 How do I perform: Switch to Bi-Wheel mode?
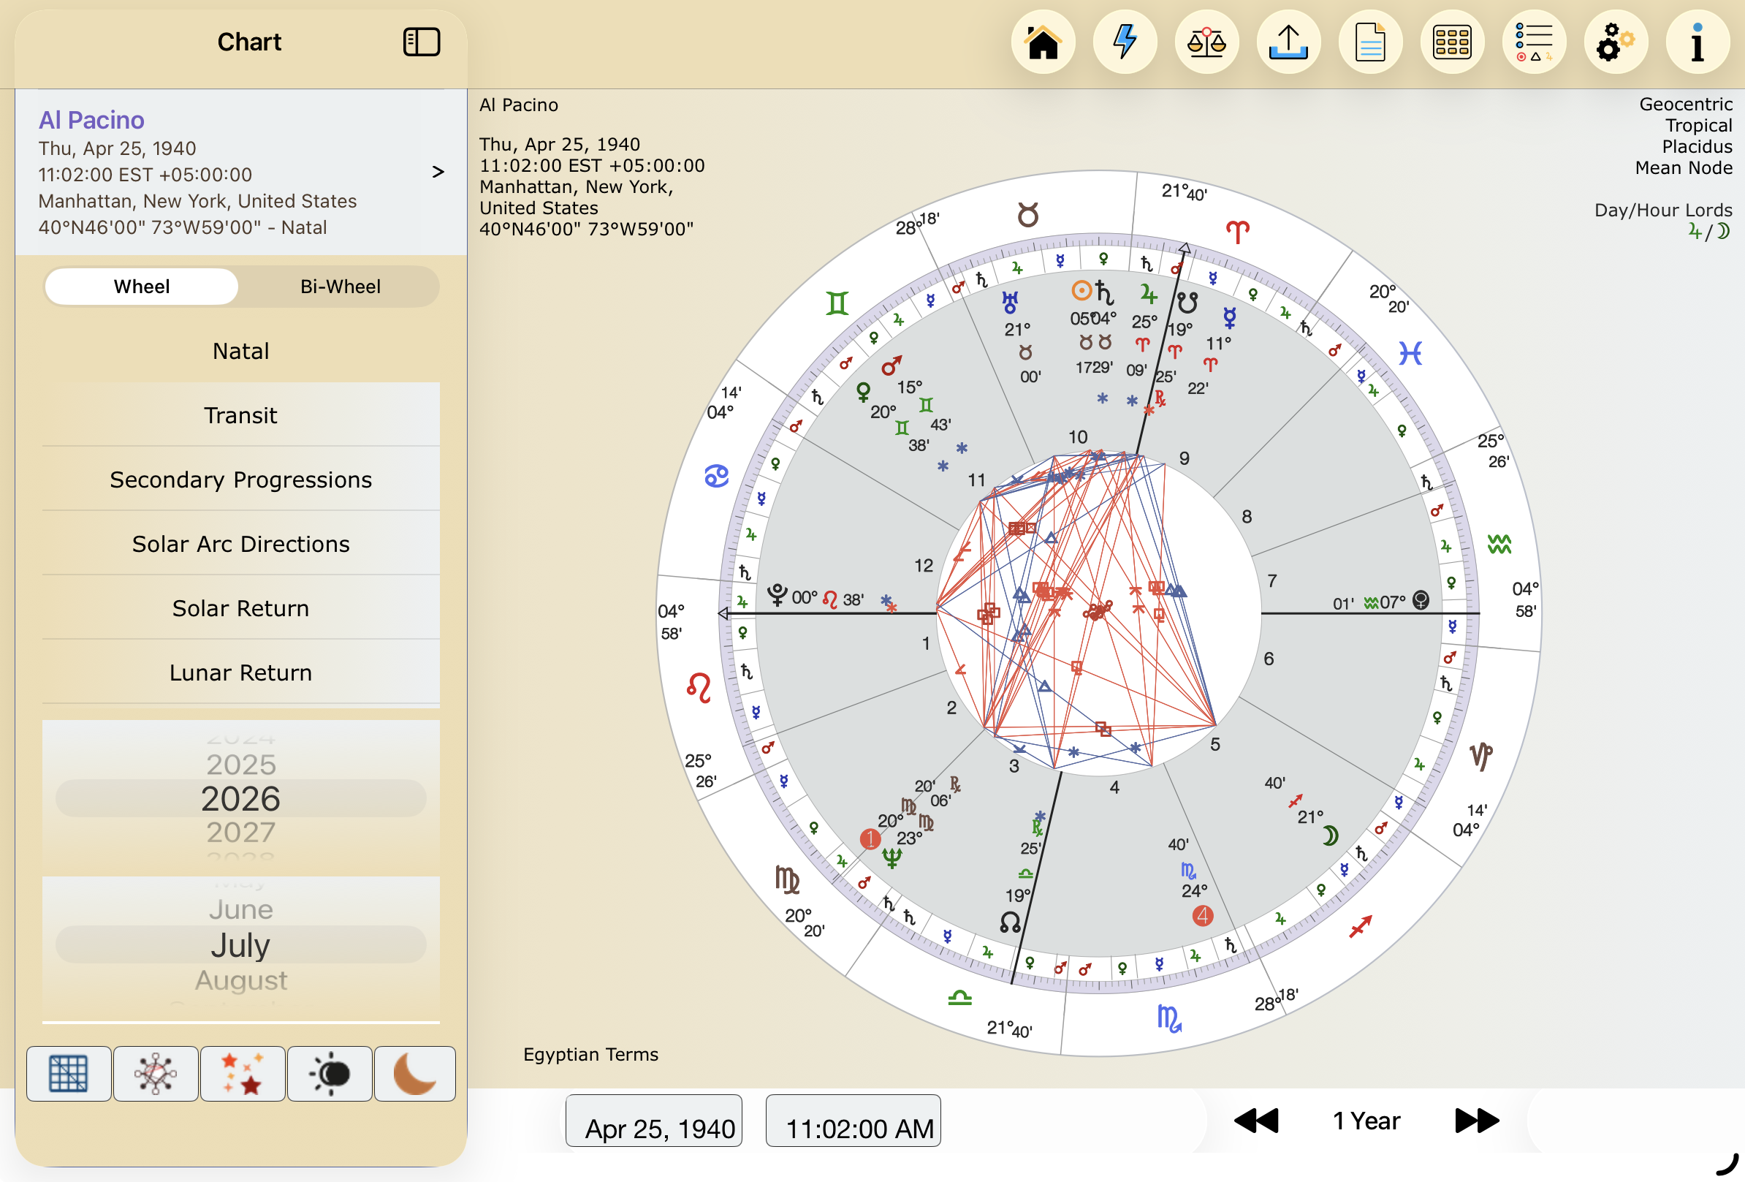340,287
